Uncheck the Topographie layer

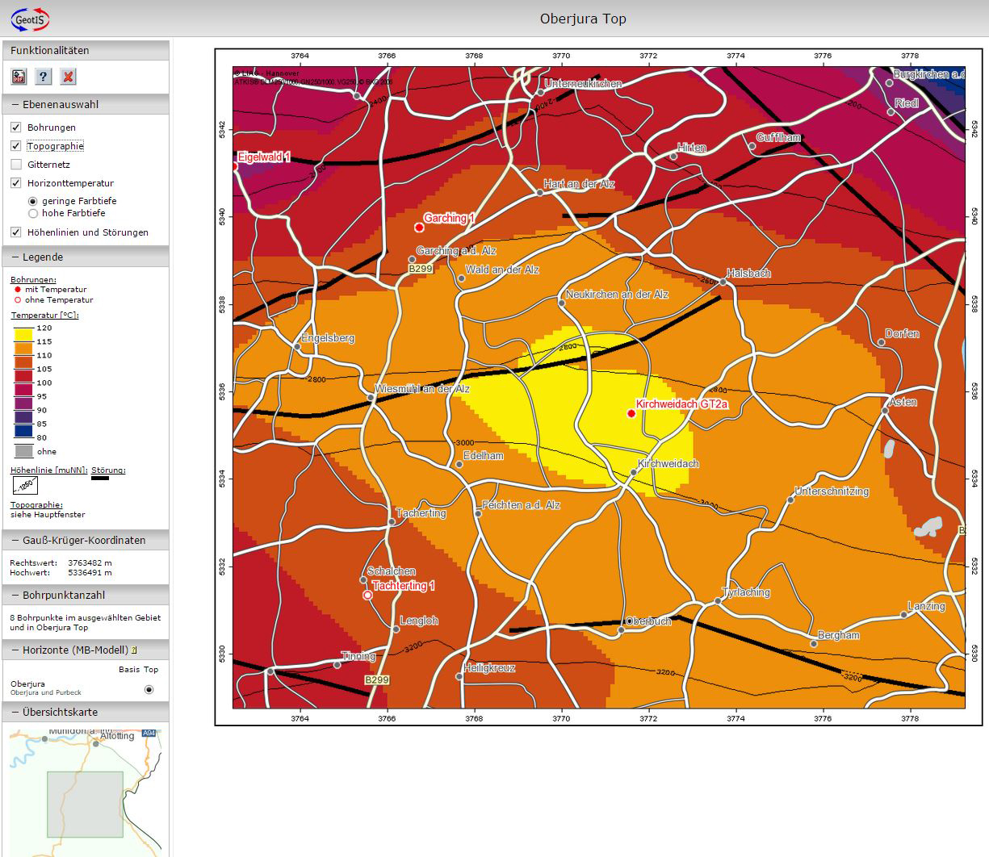pos(16,146)
